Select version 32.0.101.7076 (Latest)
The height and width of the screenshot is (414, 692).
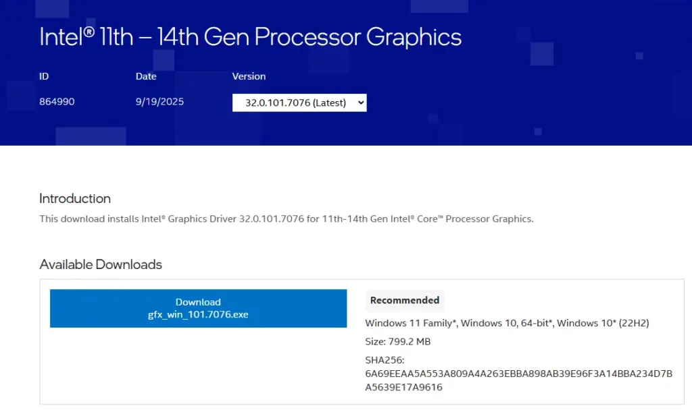tap(291, 102)
